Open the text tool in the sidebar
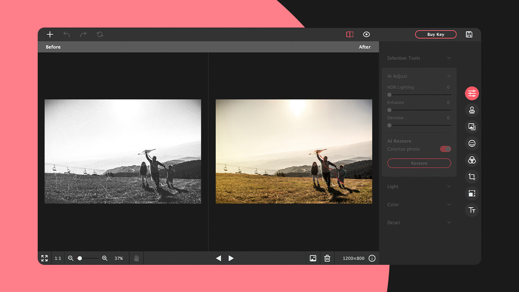Viewport: 519px width, 292px height. [472, 210]
